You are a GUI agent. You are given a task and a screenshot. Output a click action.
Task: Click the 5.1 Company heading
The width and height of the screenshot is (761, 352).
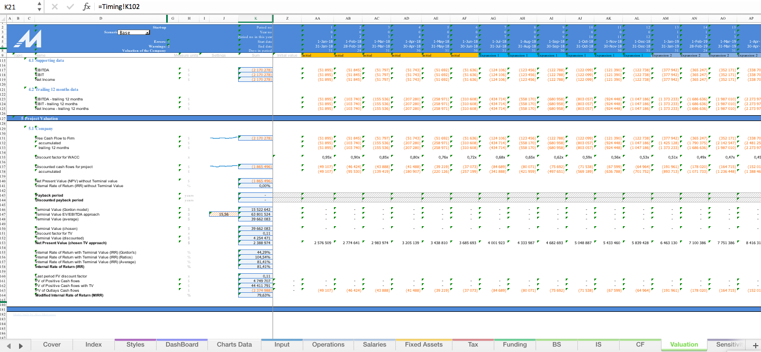pyautogui.click(x=41, y=128)
